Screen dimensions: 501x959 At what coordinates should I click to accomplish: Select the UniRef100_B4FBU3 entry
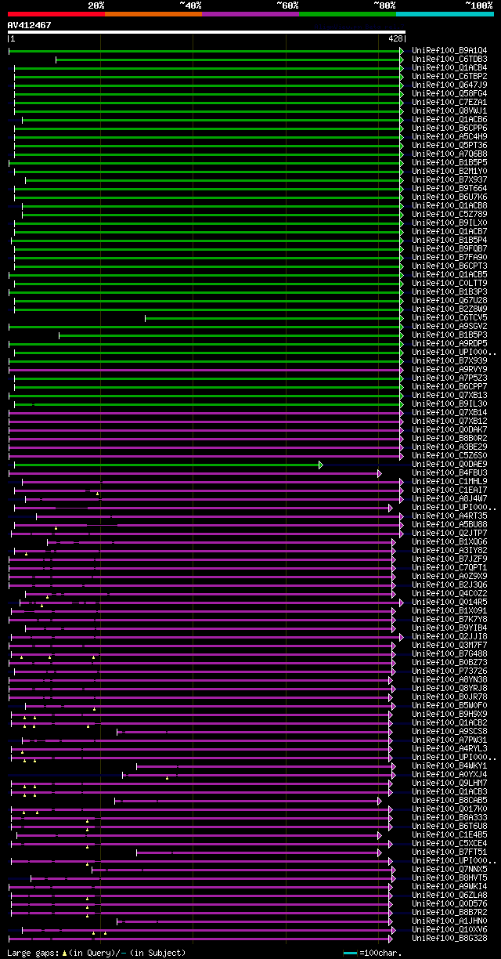[449, 472]
